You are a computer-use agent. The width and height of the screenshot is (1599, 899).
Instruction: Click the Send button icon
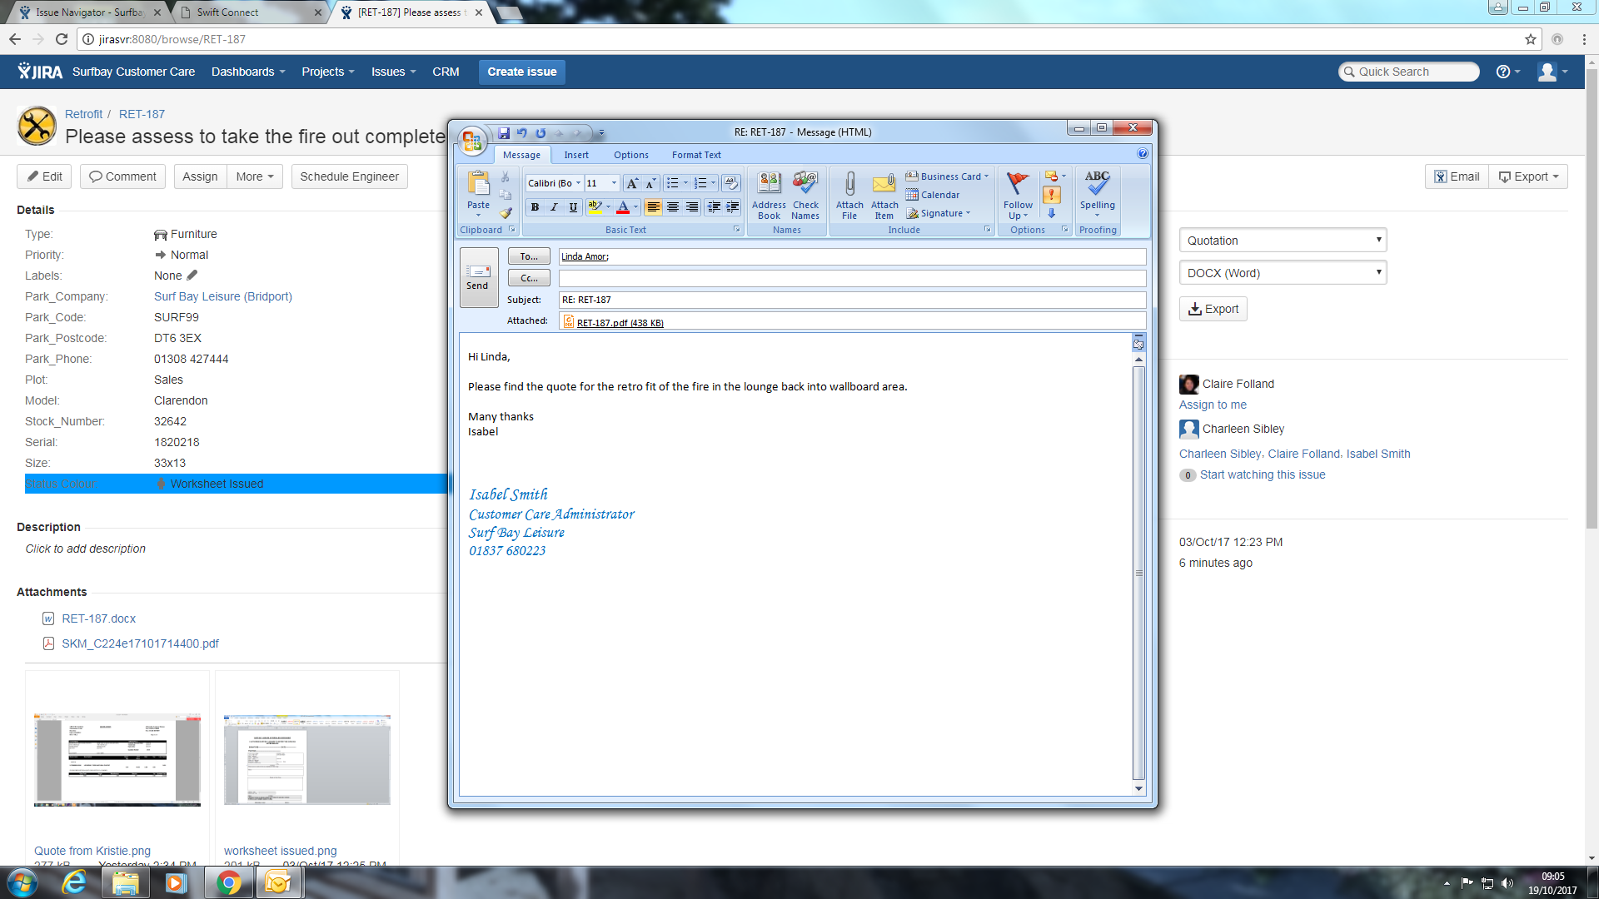[478, 271]
